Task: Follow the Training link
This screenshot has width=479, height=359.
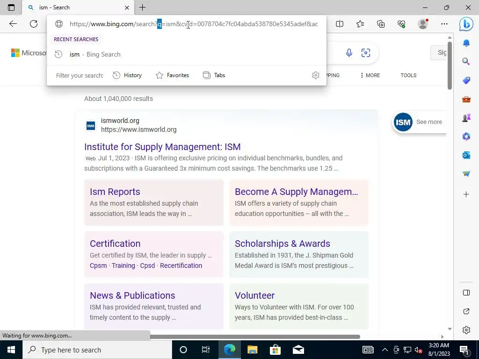Action: (123, 266)
